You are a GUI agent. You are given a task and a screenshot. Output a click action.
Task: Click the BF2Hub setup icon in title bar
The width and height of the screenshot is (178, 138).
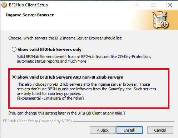pyautogui.click(x=4, y=5)
